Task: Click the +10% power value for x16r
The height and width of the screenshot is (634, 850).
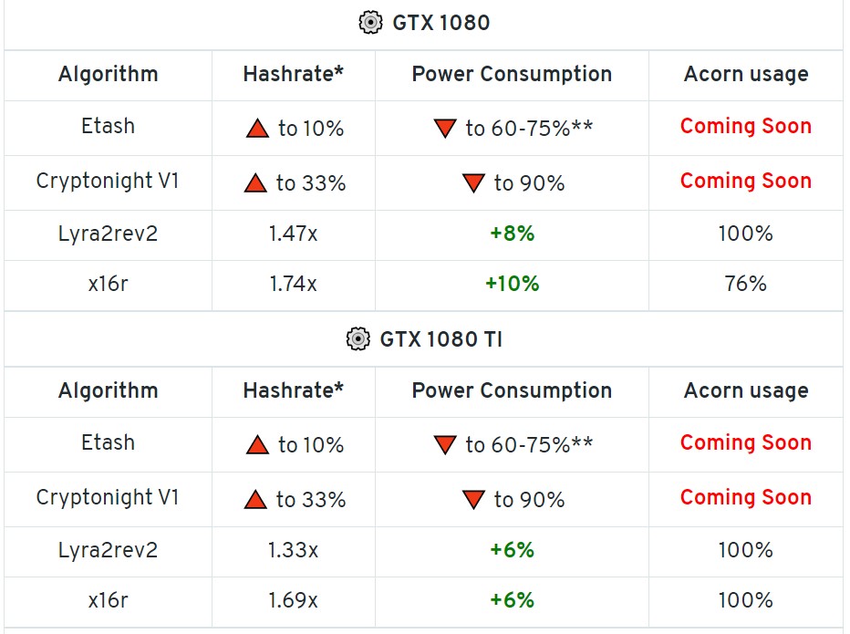Action: tap(512, 284)
